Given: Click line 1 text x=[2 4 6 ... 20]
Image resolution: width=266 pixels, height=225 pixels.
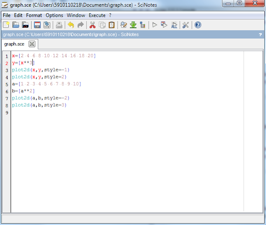Looking at the screenshot, I should 54,56.
